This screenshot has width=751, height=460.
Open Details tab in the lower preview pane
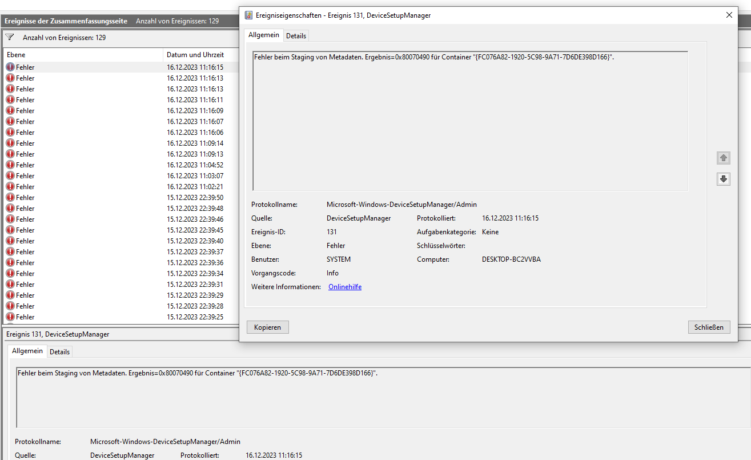click(x=59, y=351)
